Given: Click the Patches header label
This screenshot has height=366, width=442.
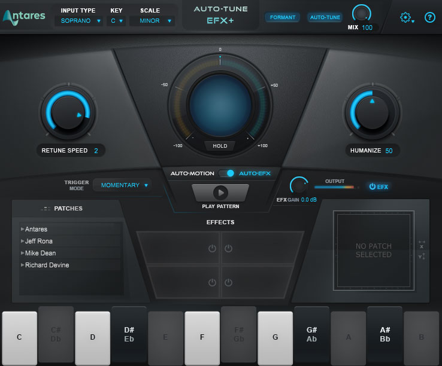Looking at the screenshot, I should pyautogui.click(x=68, y=209).
